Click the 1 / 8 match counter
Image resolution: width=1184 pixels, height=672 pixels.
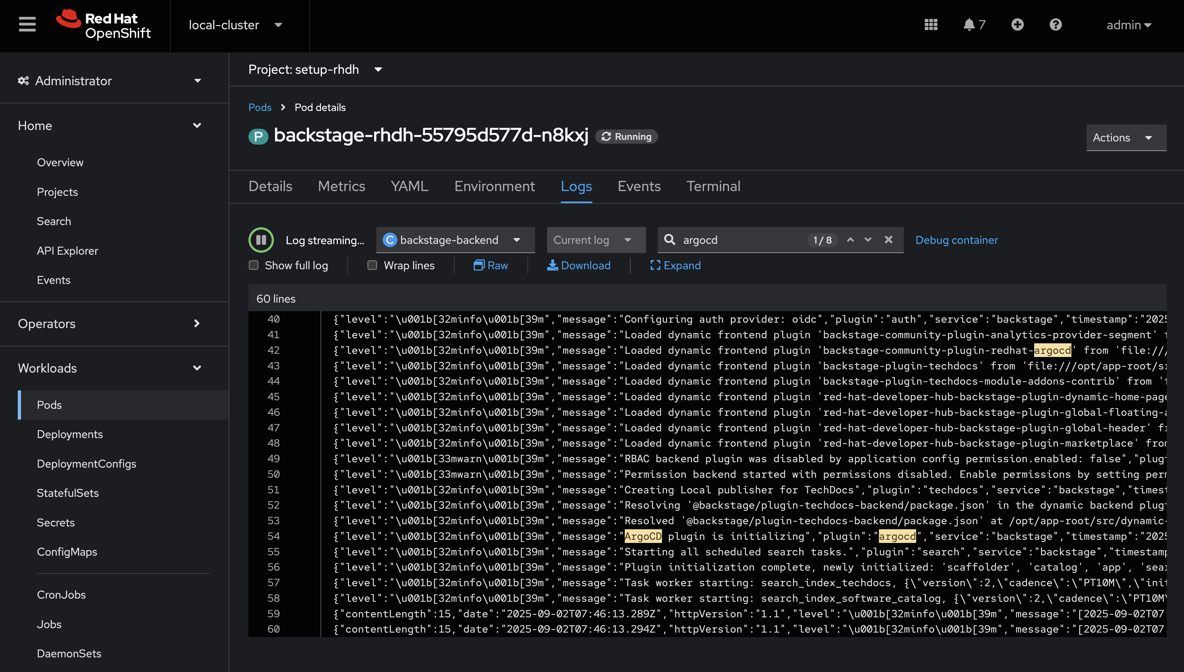tap(822, 240)
